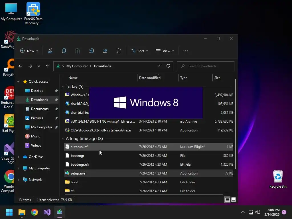Open the See more three-dots menu

[x=185, y=51]
